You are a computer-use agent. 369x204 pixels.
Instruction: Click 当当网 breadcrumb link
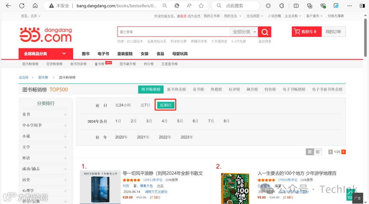24,77
